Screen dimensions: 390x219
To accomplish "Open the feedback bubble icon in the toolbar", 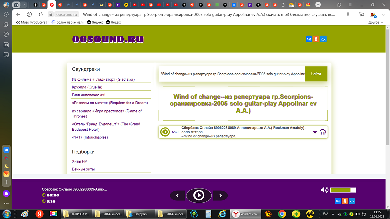I will 362,14.
